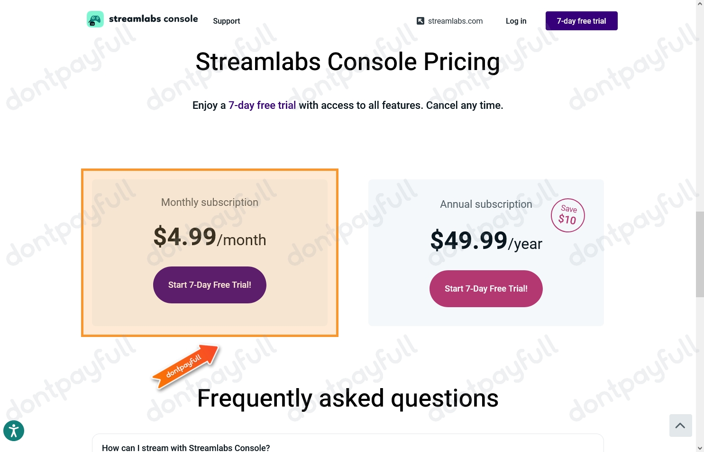Select the Support menu item
The width and height of the screenshot is (704, 452).
click(x=226, y=21)
